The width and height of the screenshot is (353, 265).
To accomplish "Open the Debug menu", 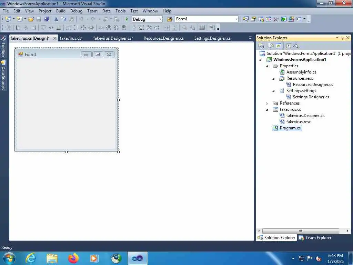I will coord(76,11).
